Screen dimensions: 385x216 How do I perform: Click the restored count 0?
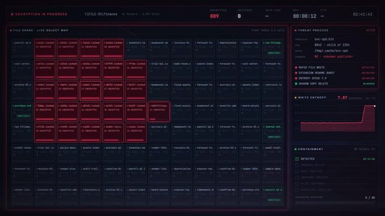239,16
